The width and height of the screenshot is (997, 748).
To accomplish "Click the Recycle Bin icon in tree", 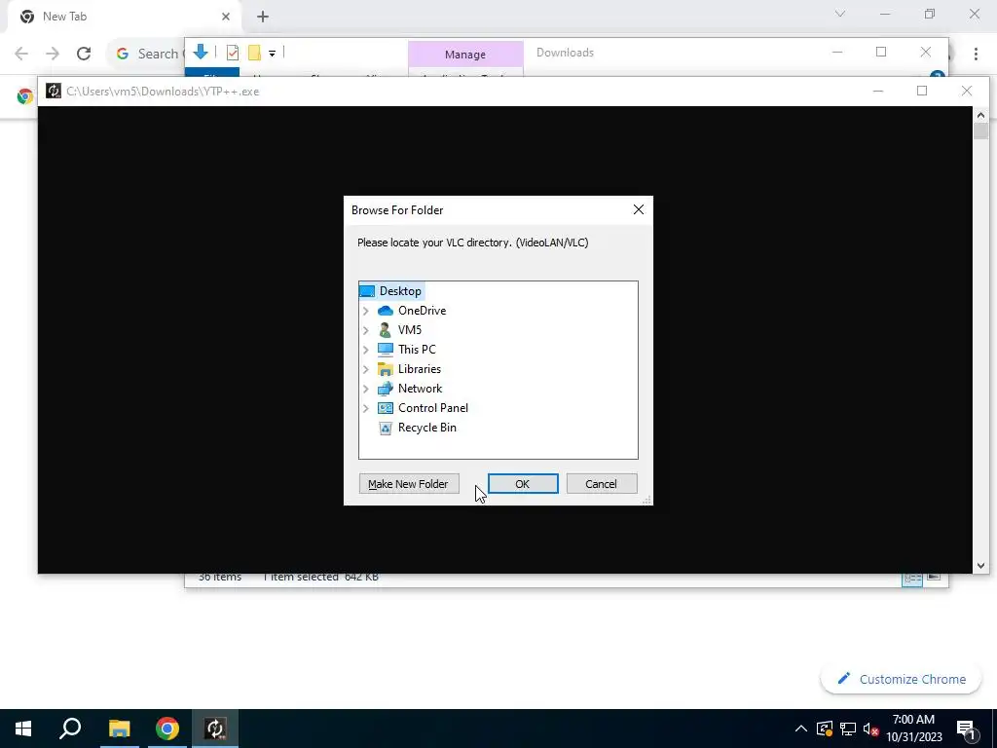I will [x=386, y=429].
